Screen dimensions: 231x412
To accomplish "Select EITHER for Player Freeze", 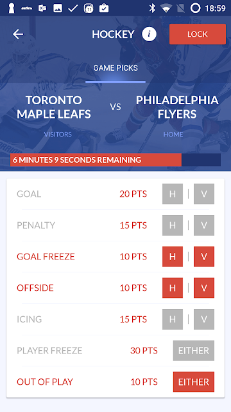I will pos(194,350).
